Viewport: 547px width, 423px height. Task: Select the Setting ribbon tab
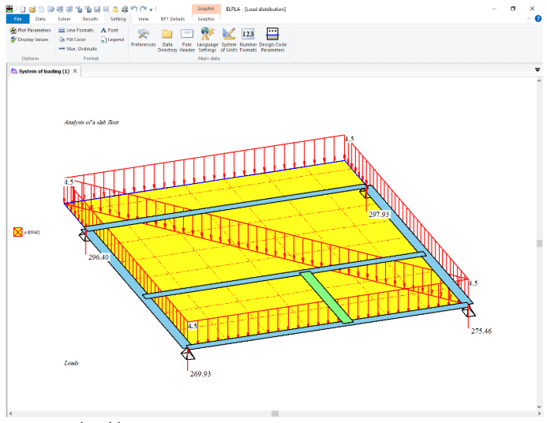click(x=118, y=19)
